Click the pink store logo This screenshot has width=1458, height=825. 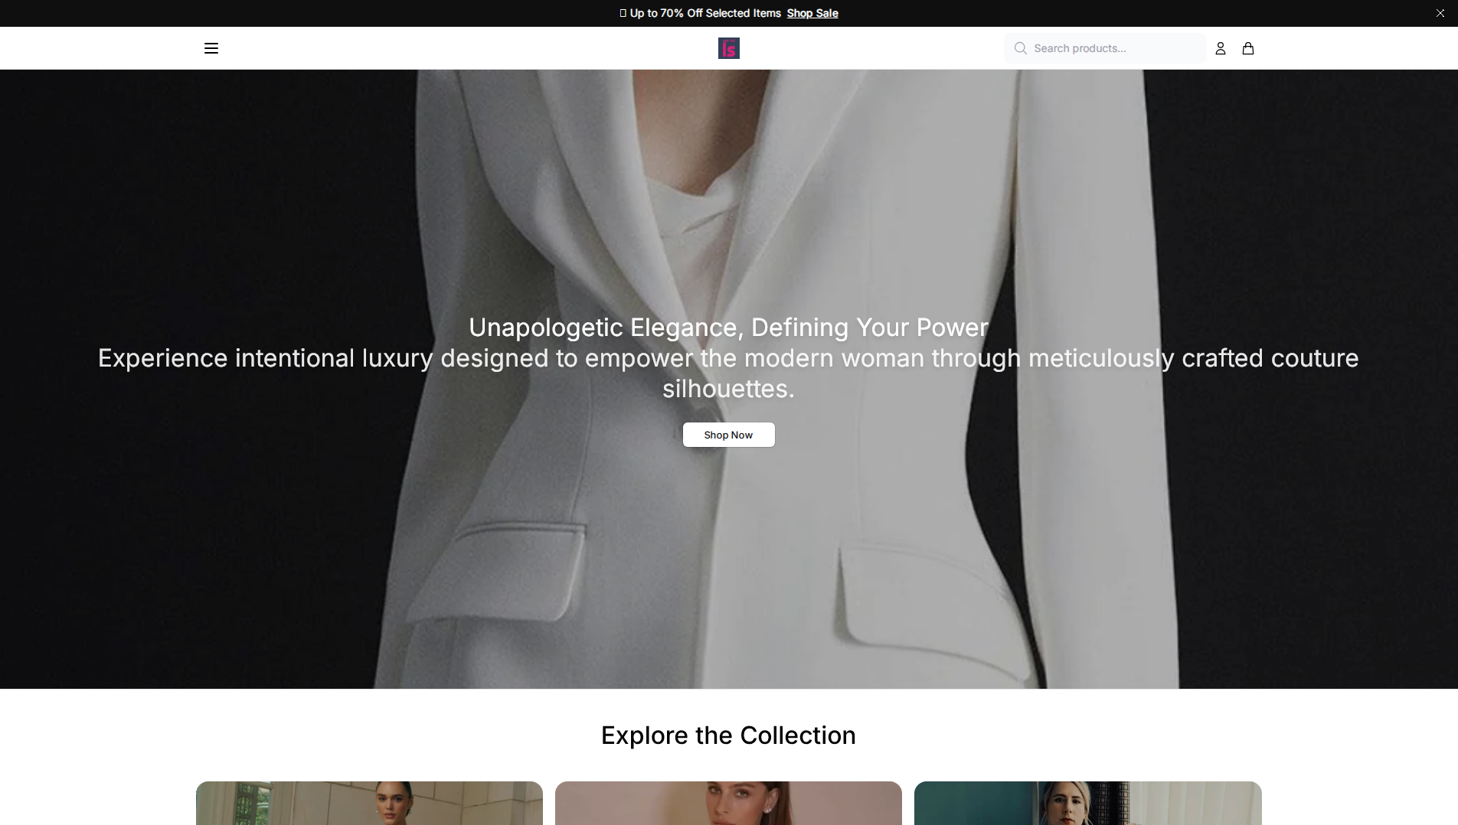pos(728,48)
